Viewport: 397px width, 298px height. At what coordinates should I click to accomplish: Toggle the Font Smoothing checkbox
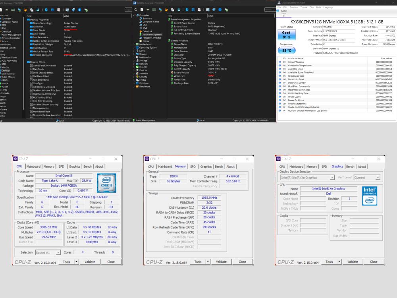32,80
